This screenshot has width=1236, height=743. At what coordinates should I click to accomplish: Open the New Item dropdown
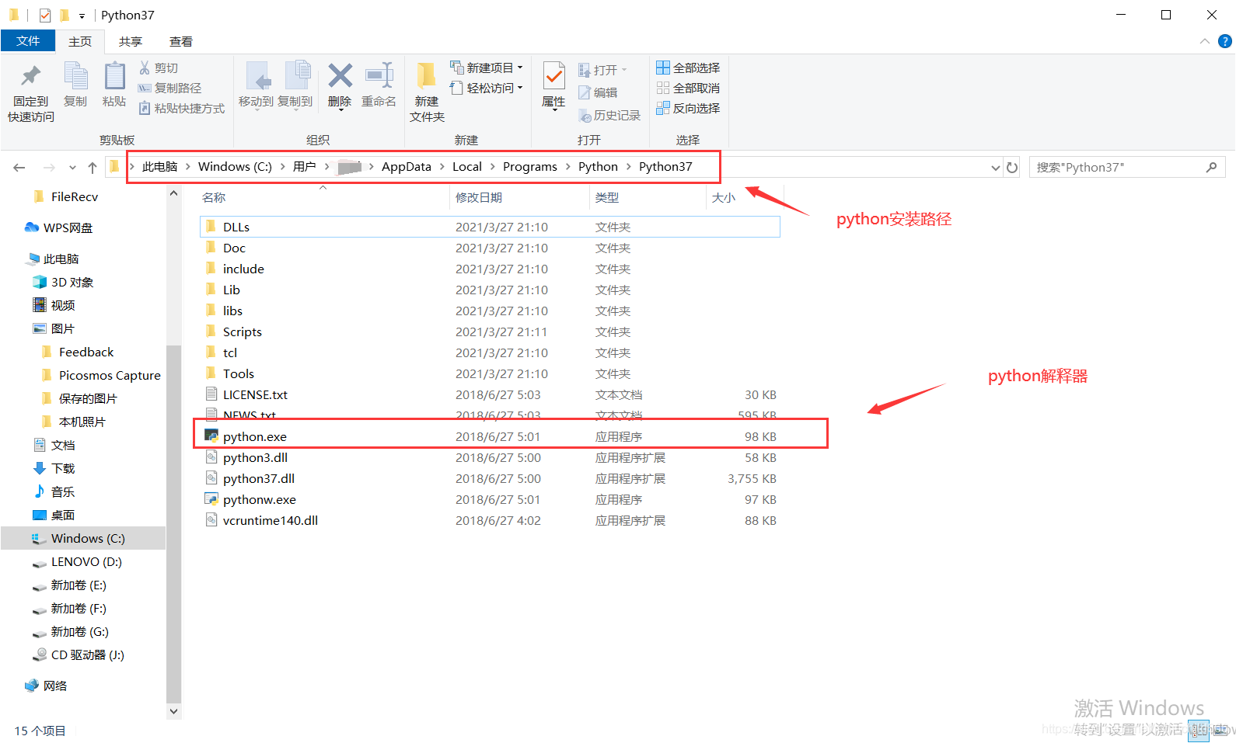[487, 68]
